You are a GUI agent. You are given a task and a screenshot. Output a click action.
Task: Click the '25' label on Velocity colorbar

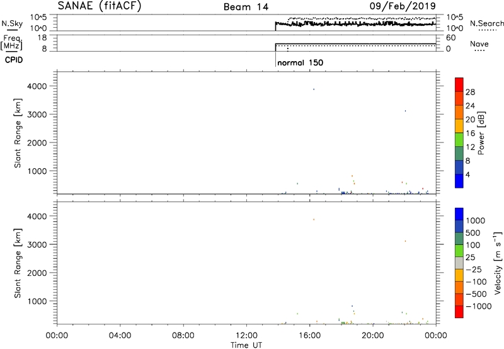[470, 258]
